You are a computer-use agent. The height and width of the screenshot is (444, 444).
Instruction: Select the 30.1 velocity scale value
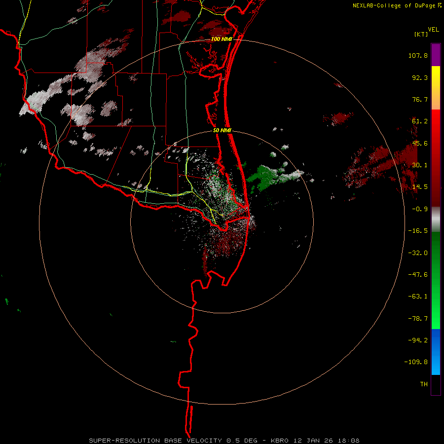[x=420, y=165]
